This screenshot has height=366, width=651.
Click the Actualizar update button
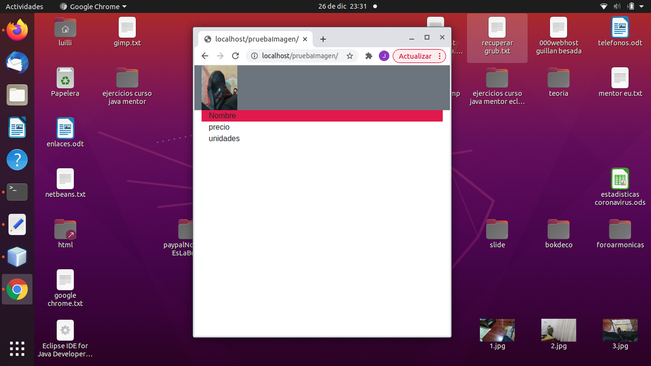(x=419, y=56)
